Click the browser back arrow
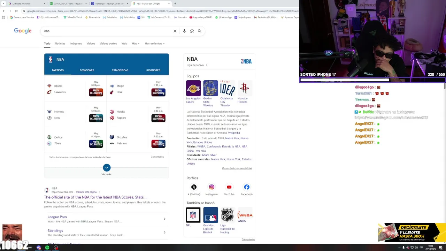Image resolution: width=446 pixels, height=251 pixels. tap(3, 11)
